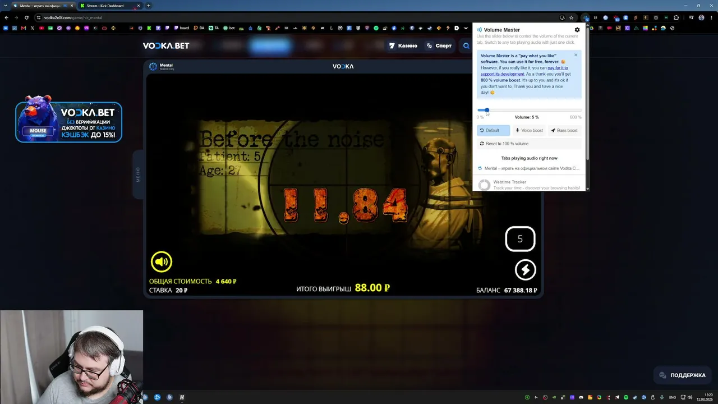
Task: Open the МЕНЮ side panel tab
Action: (137, 175)
